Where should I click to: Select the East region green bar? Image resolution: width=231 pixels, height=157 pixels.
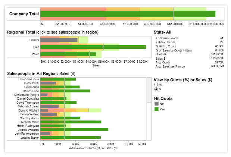(x=93, y=47)
